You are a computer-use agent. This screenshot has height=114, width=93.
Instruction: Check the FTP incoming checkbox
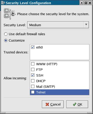(33, 70)
